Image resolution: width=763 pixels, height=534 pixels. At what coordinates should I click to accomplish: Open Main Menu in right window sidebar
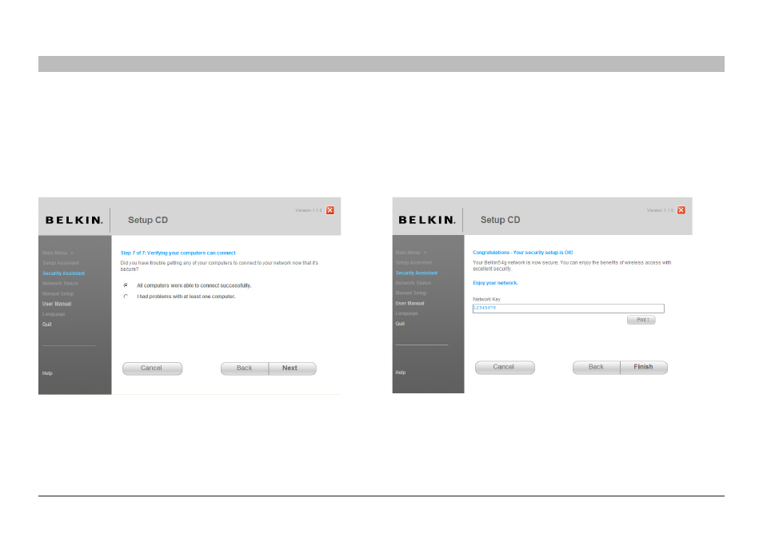(411, 253)
